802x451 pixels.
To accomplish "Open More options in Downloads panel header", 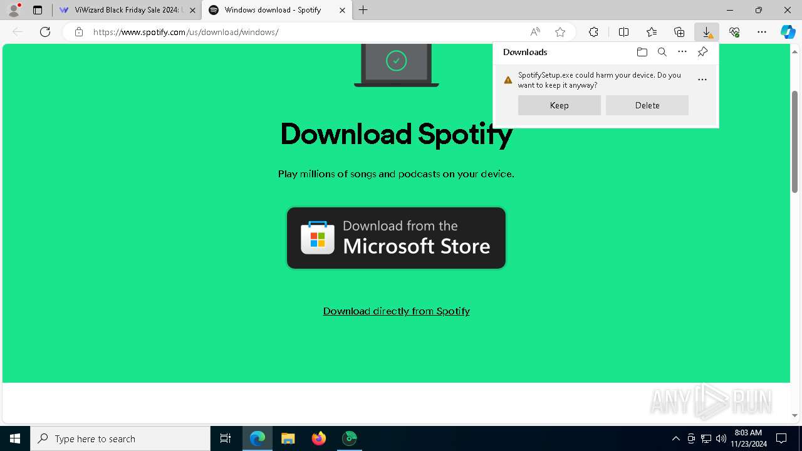I will [682, 52].
